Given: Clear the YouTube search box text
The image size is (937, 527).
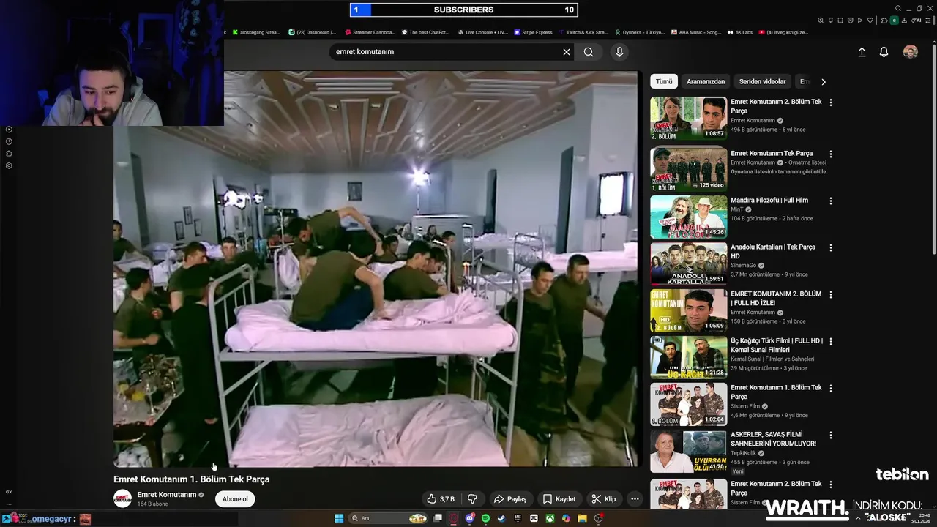Looking at the screenshot, I should 566,52.
